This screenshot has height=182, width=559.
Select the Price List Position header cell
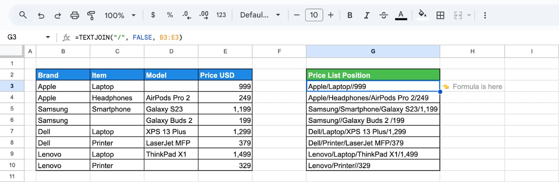pos(373,75)
